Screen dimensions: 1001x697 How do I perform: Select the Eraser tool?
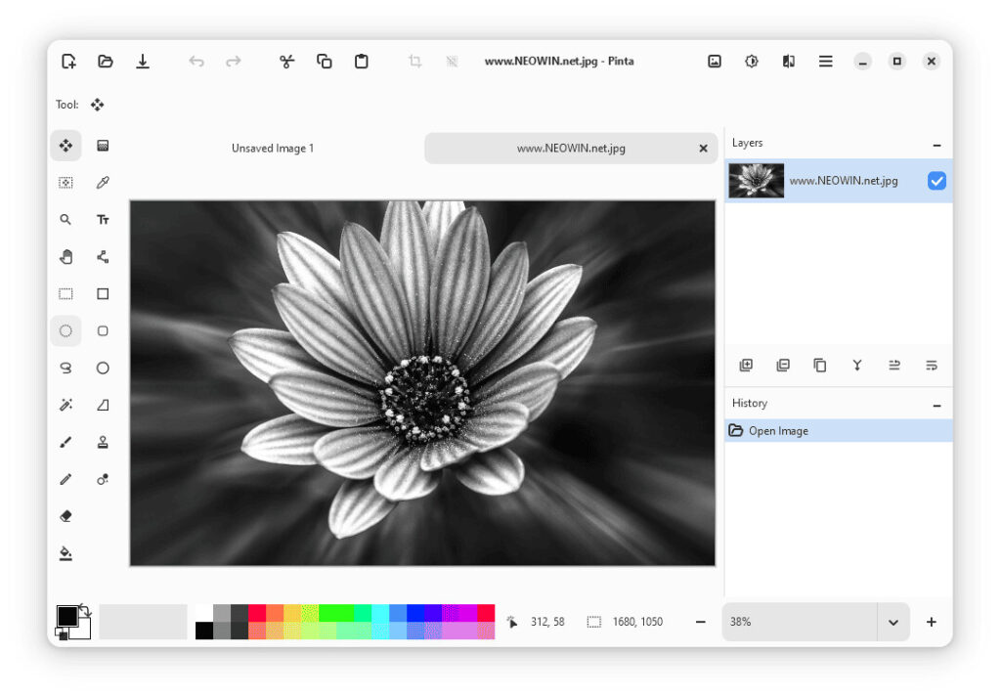pos(65,516)
